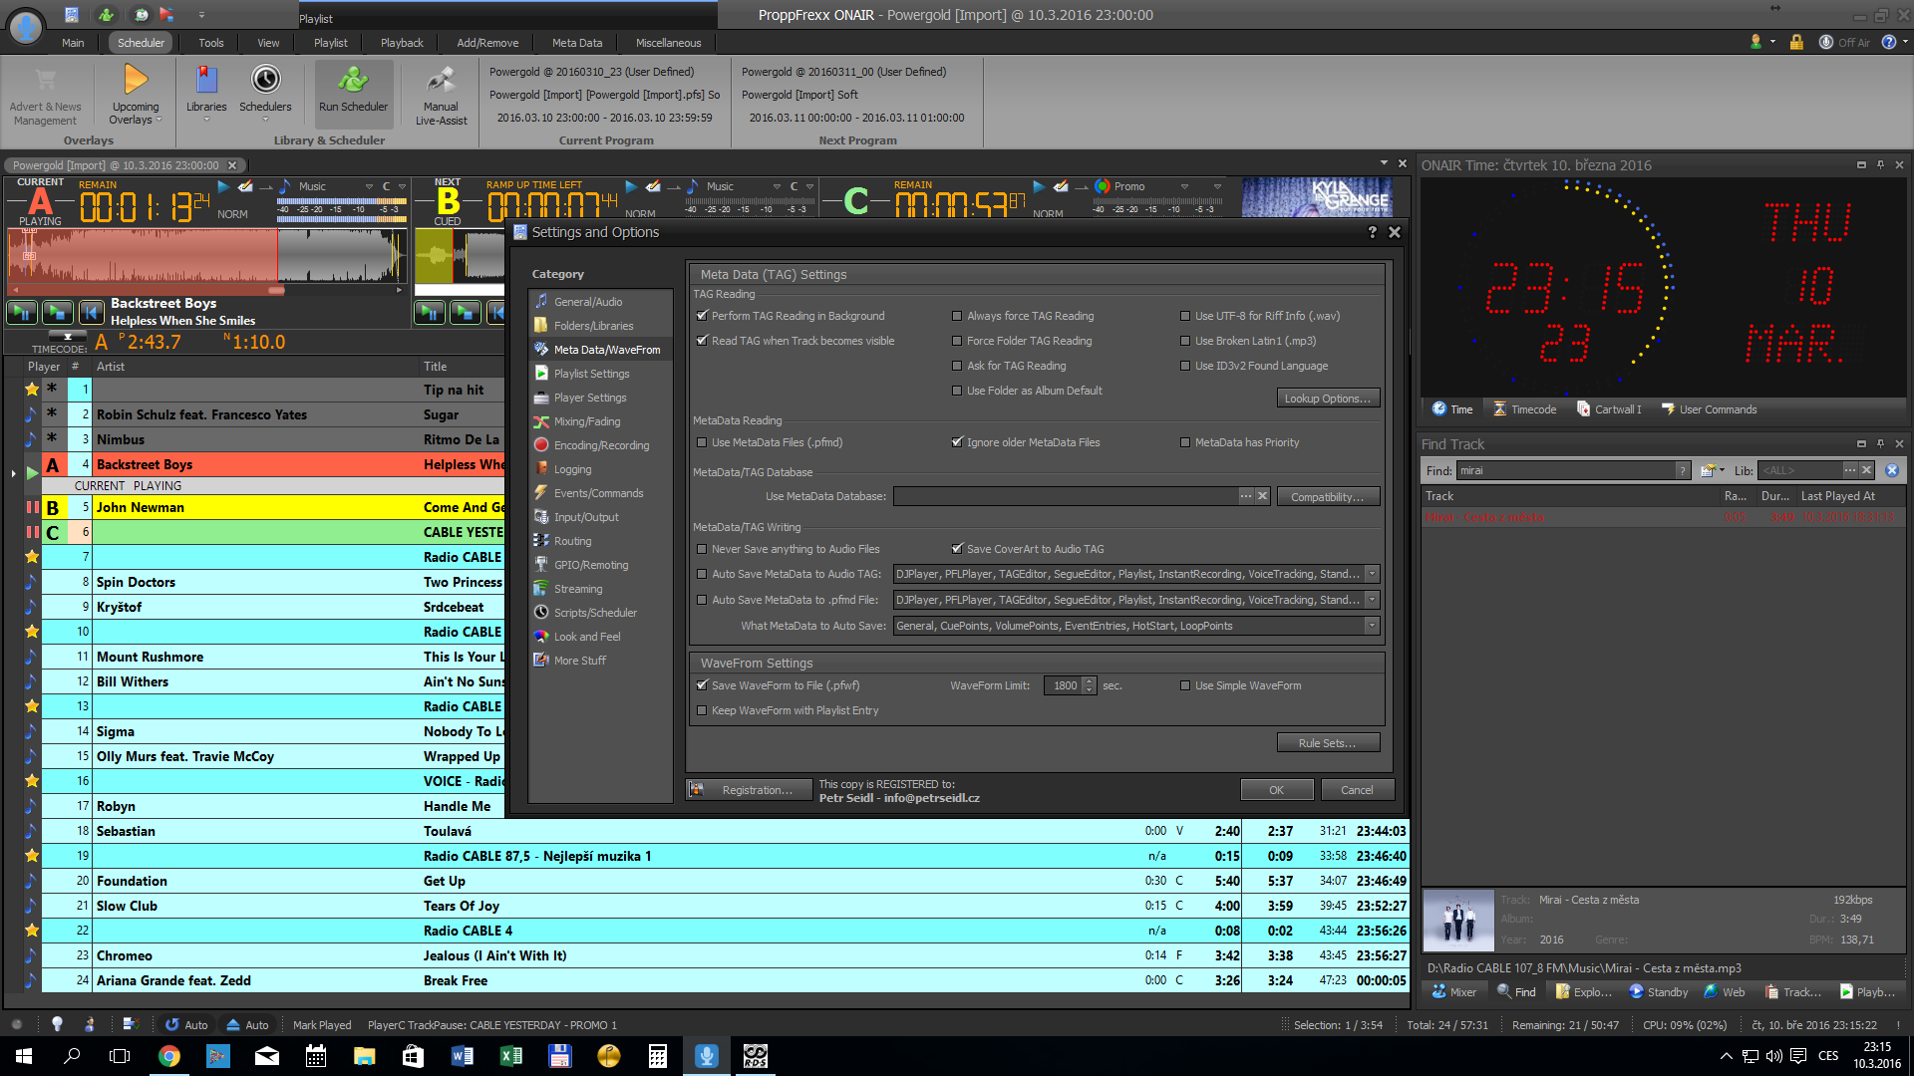Open the Playback ribbon tab
Screen dimensions: 1914x1076
click(x=402, y=43)
